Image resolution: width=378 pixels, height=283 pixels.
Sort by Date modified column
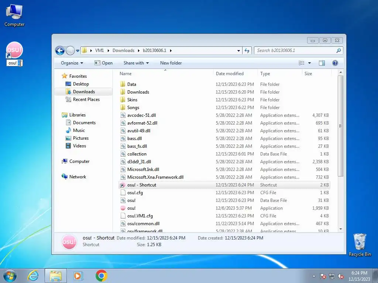236,74
